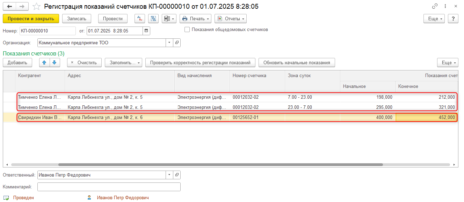Close the document with the X
This screenshot has height=202, width=464.
(x=456, y=6)
